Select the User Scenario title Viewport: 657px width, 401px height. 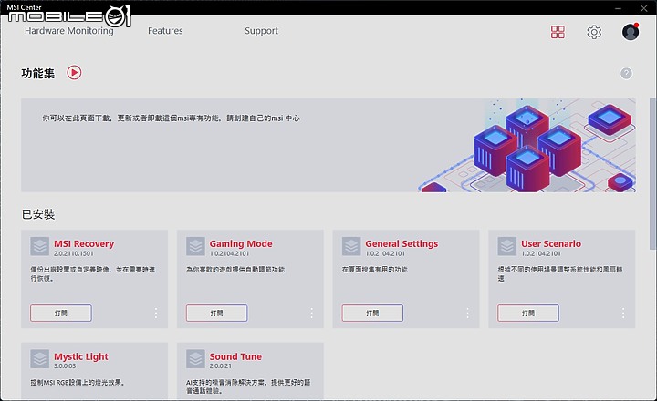[551, 243]
